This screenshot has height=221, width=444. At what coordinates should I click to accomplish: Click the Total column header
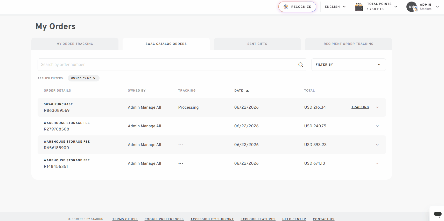coord(309,91)
